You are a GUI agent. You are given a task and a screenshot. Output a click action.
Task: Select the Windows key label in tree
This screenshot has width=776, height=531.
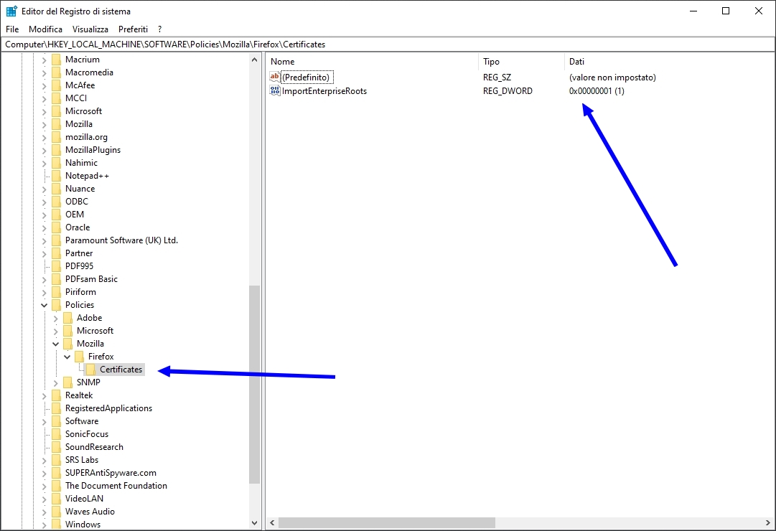point(83,524)
